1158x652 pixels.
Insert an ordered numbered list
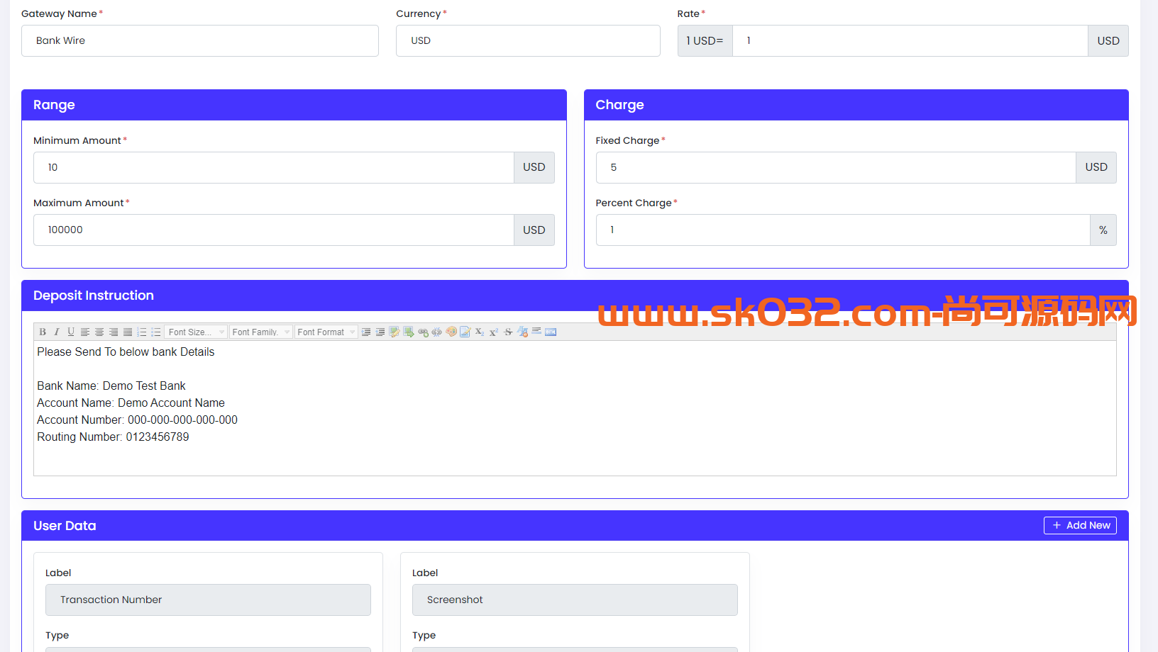coord(142,332)
